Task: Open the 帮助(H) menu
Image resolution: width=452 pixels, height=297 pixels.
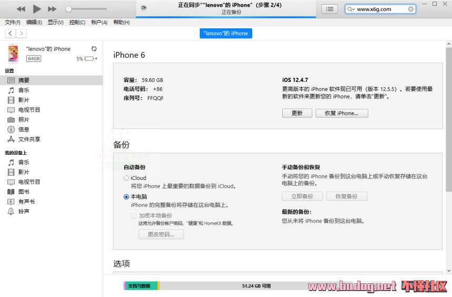Action: [x=121, y=23]
